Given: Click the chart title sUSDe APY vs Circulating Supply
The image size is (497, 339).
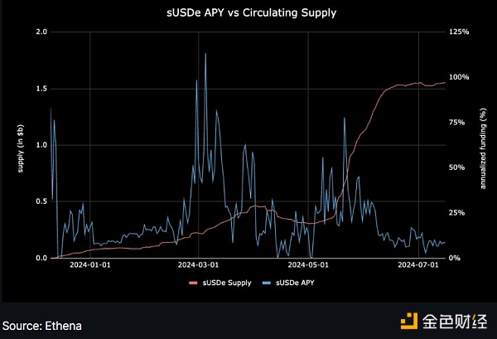Looking at the screenshot, I should point(248,14).
